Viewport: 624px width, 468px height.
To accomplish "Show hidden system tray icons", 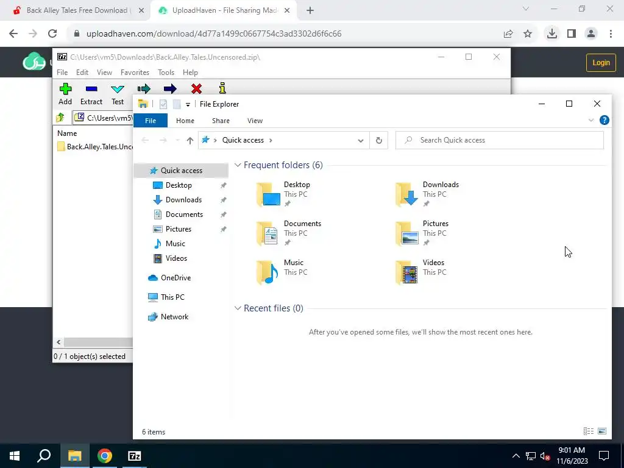I will 516,456.
